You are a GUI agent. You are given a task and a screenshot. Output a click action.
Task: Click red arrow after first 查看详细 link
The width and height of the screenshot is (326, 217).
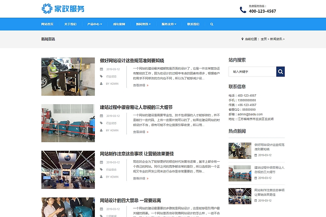pos(148,85)
